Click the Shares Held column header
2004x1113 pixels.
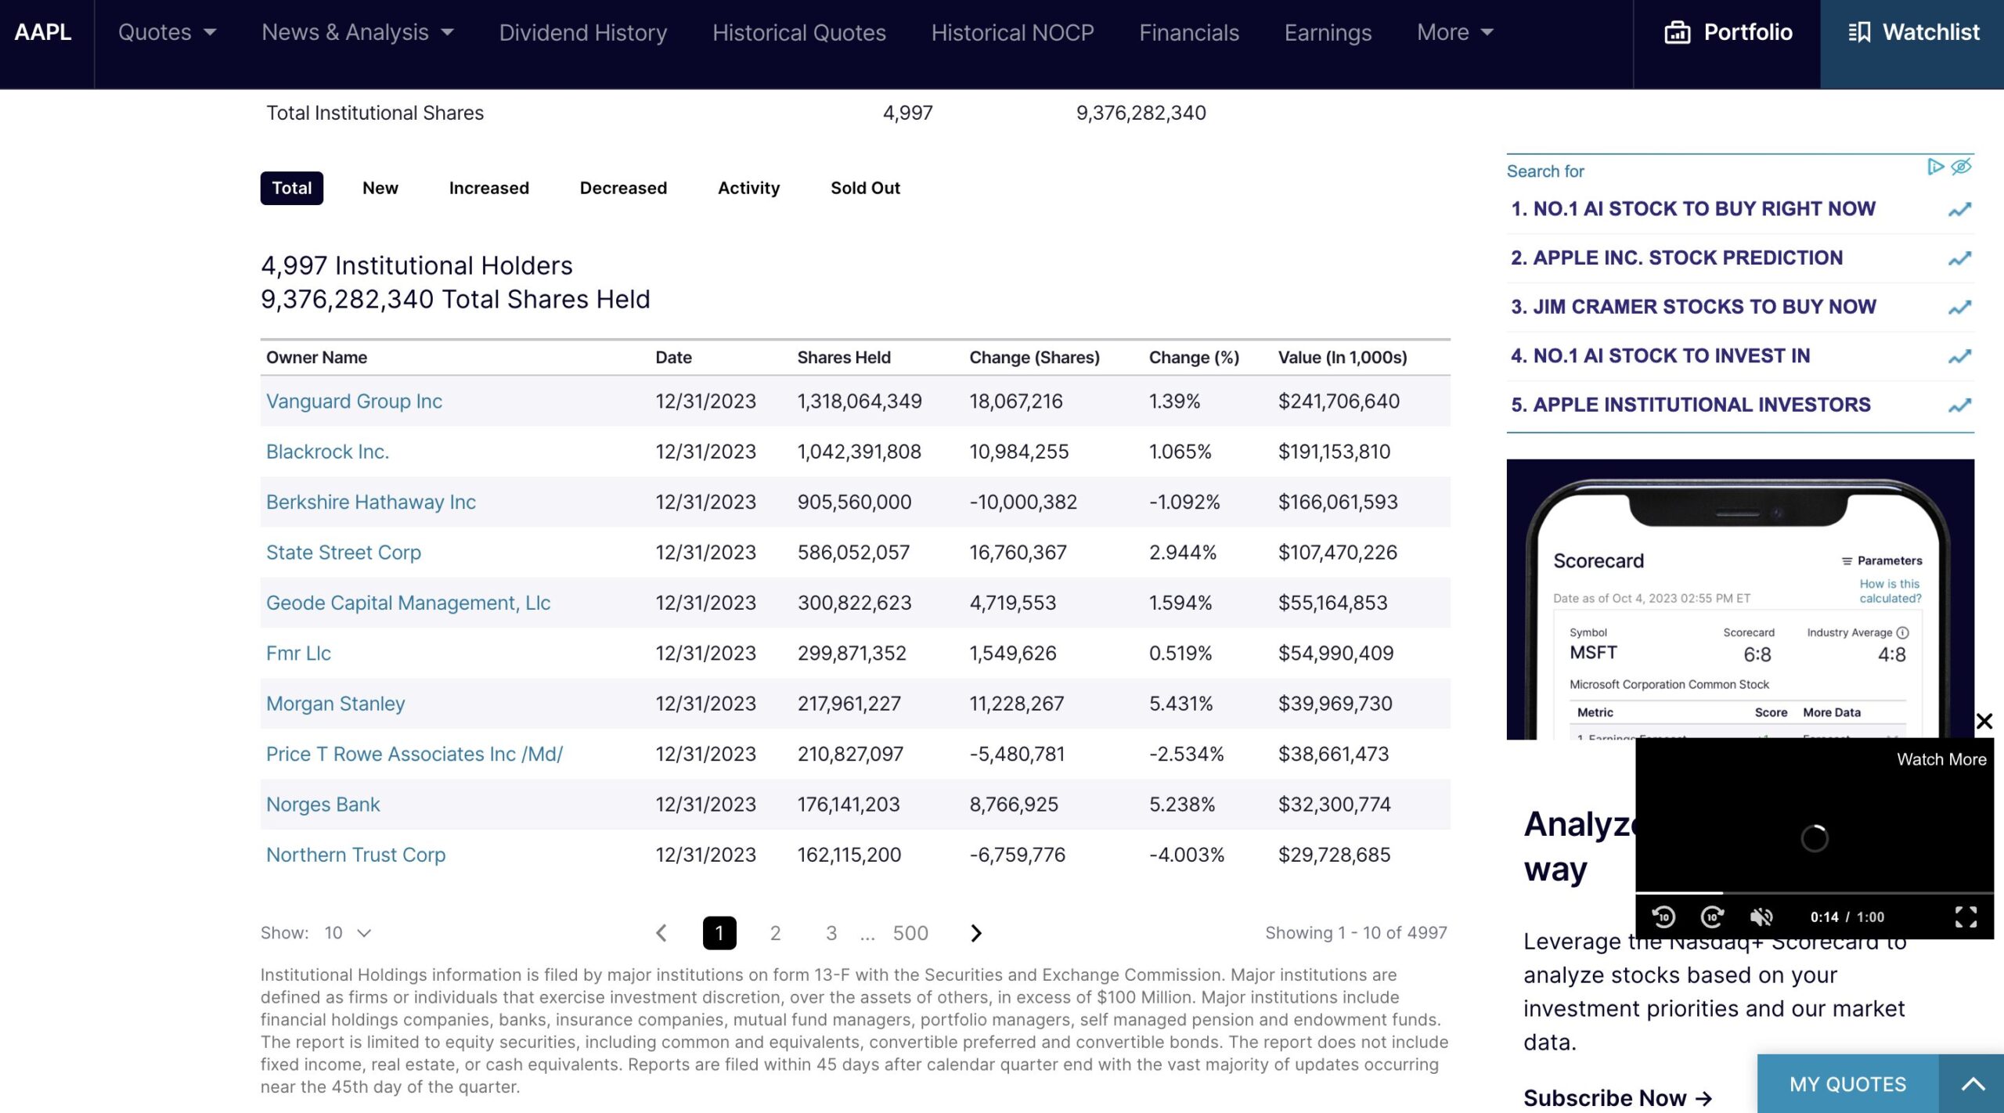(844, 358)
